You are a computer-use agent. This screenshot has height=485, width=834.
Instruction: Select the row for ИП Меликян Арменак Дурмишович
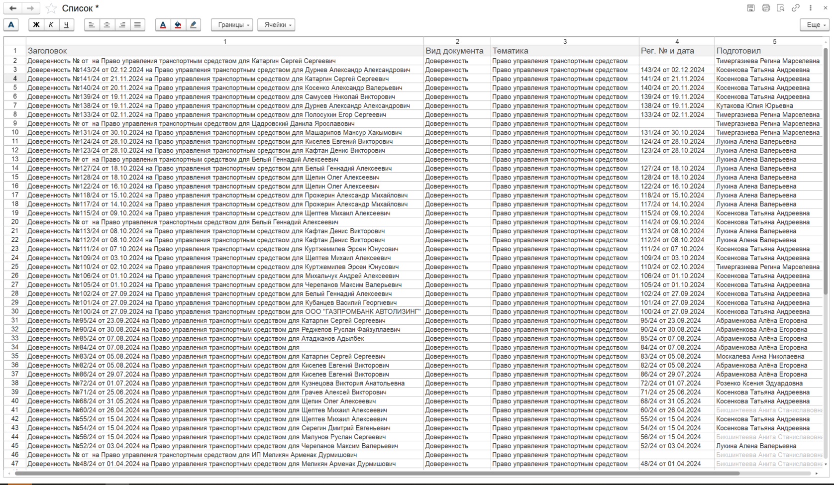pyautogui.click(x=225, y=455)
